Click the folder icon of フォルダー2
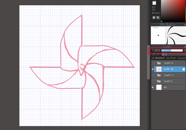Viewport: 186px width, 130px height. coord(159,81)
